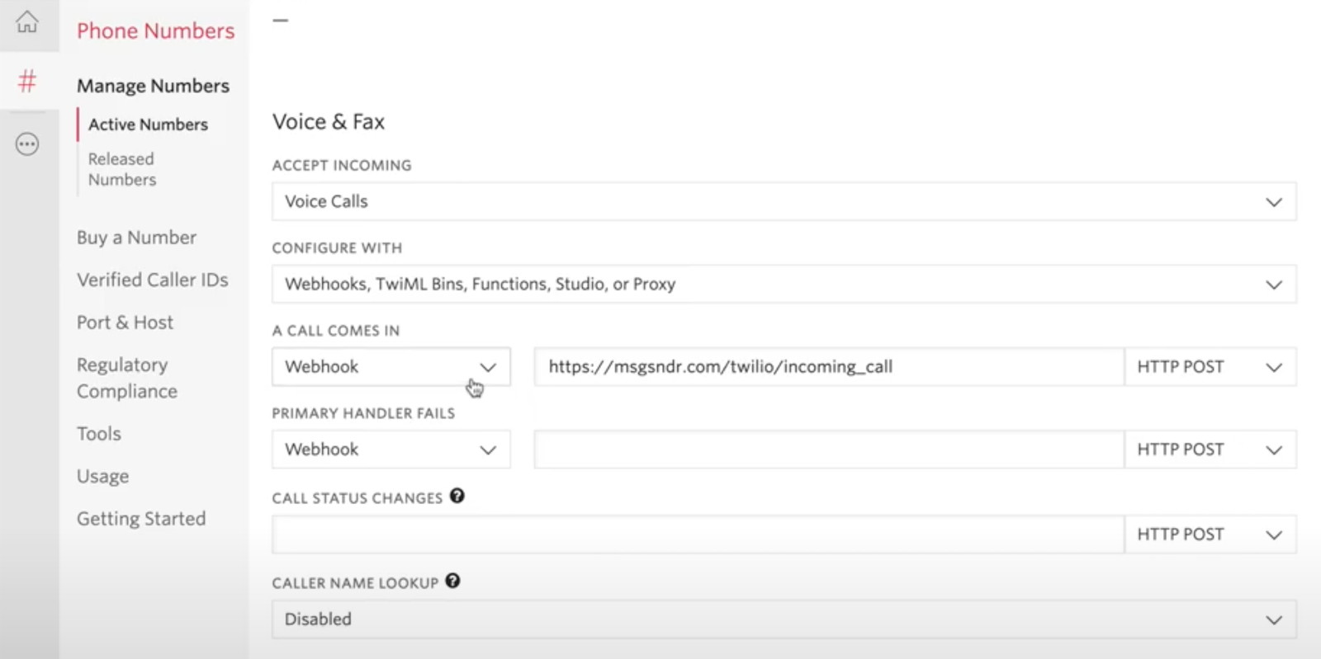Click the home icon in sidebar
1321x659 pixels.
coord(27,21)
